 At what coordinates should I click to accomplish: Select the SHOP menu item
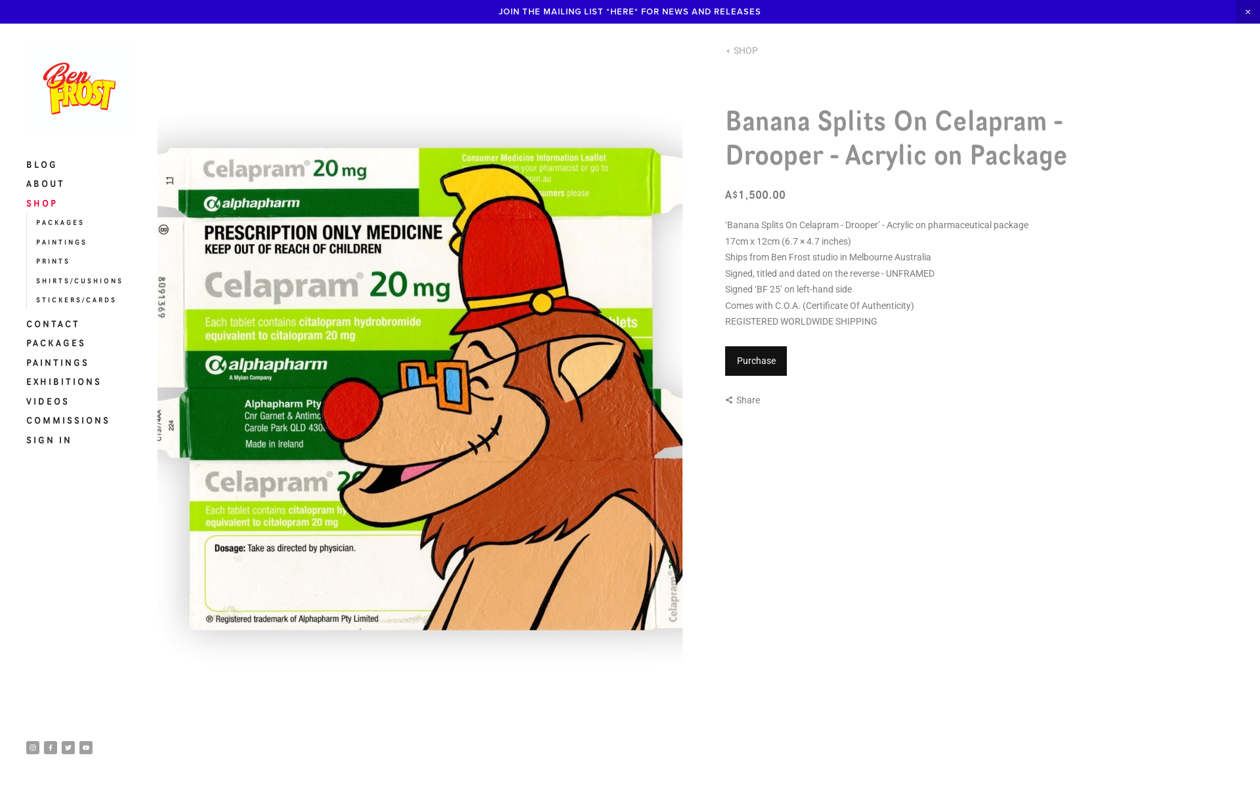coord(41,203)
